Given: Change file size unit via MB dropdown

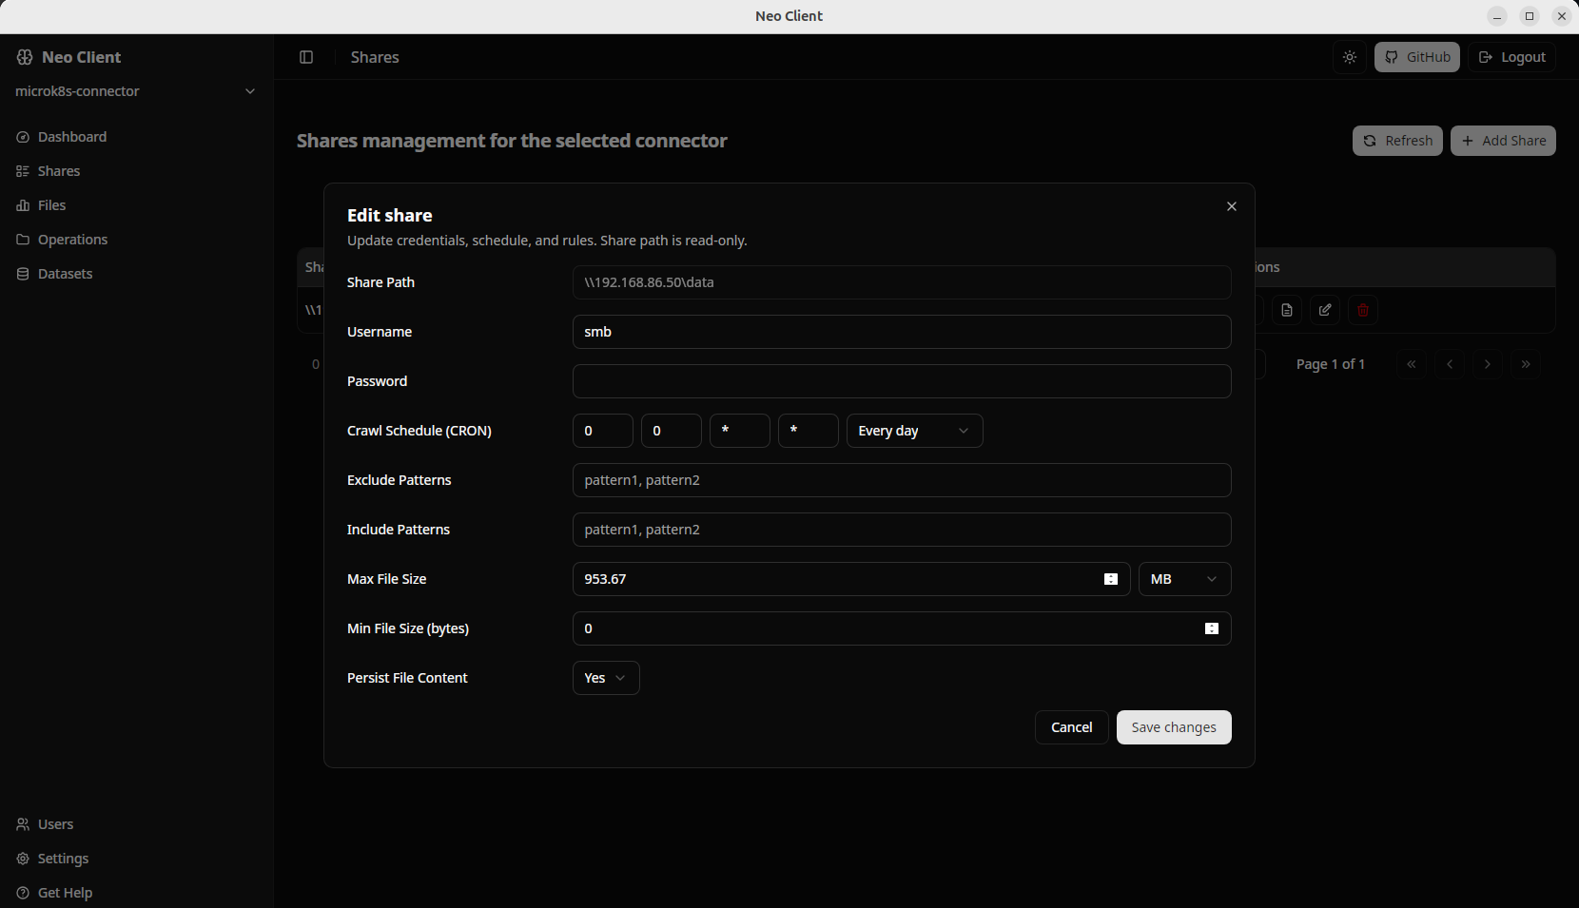Looking at the screenshot, I should [x=1183, y=578].
